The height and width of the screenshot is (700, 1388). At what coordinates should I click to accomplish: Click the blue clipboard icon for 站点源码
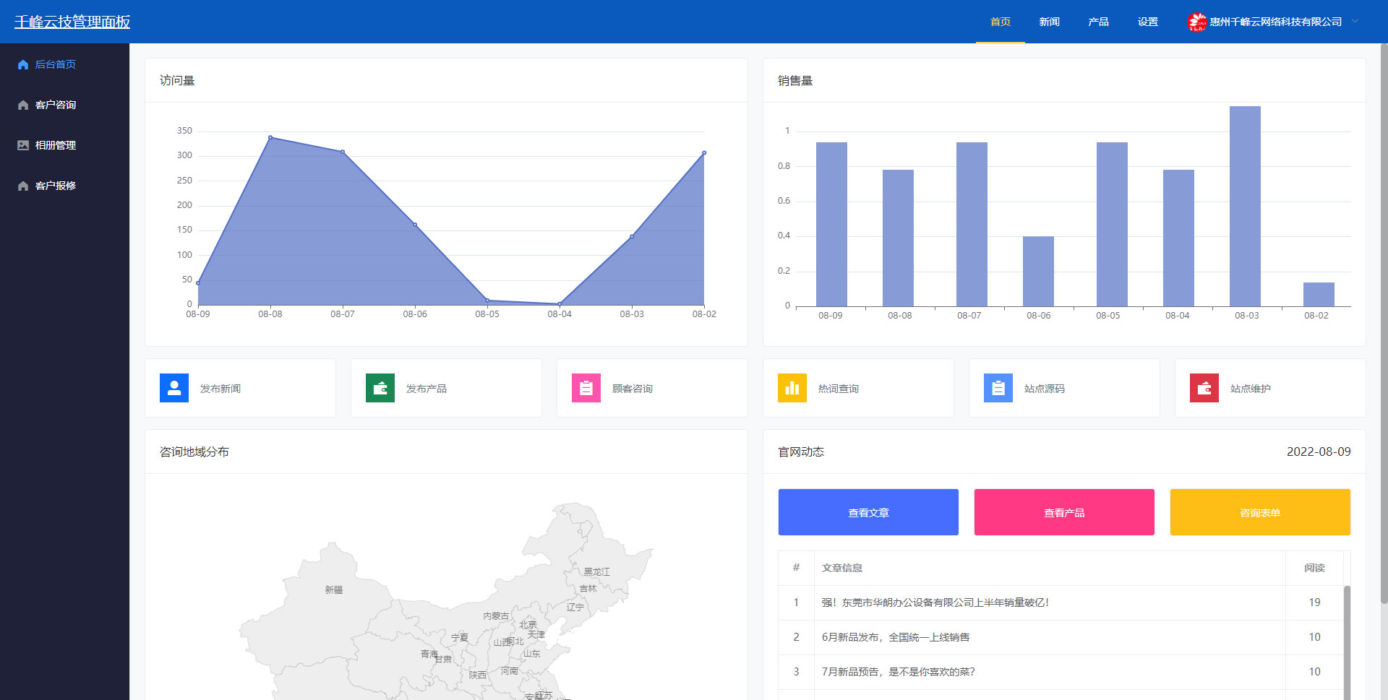pos(998,388)
